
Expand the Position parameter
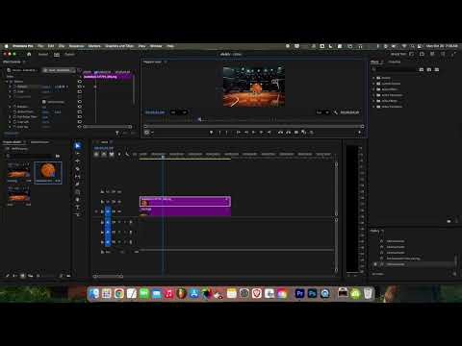pos(11,86)
